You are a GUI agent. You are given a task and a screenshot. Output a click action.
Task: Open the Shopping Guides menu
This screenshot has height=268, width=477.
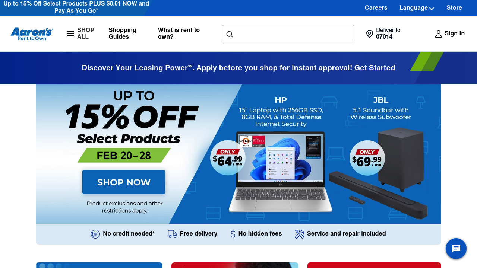coord(123,33)
